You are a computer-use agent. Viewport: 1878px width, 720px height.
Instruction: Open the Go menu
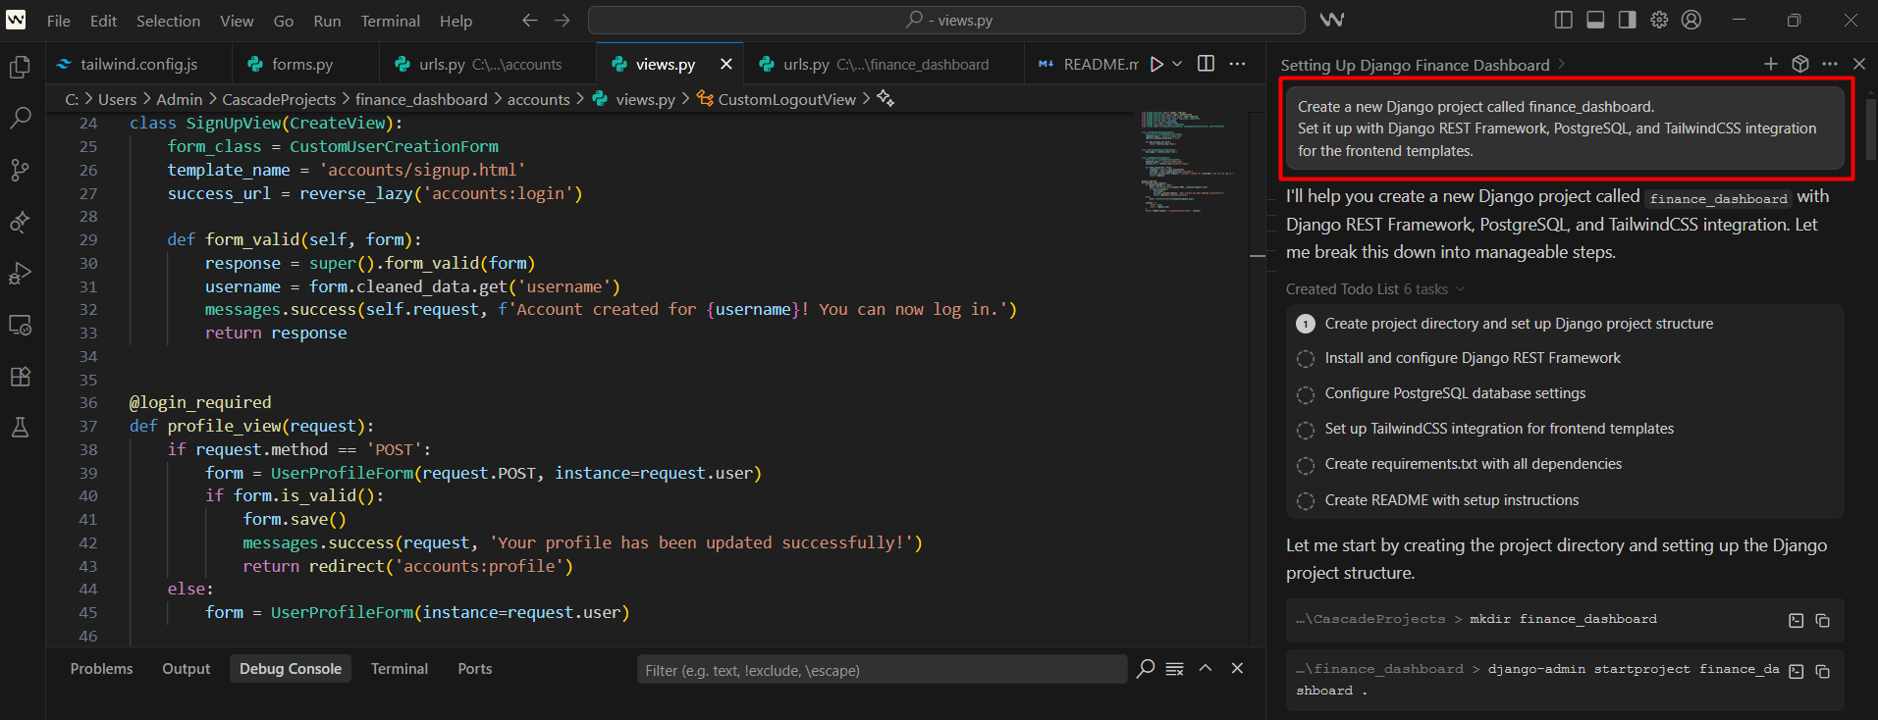tap(284, 21)
